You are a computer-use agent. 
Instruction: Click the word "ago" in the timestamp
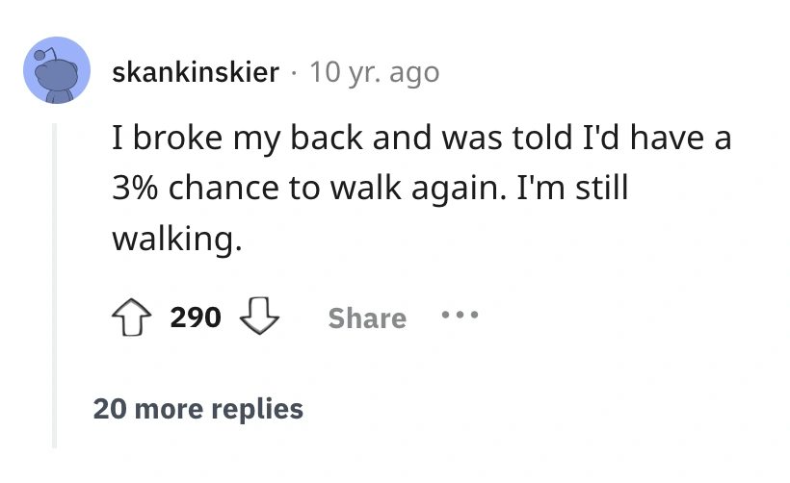(x=415, y=73)
